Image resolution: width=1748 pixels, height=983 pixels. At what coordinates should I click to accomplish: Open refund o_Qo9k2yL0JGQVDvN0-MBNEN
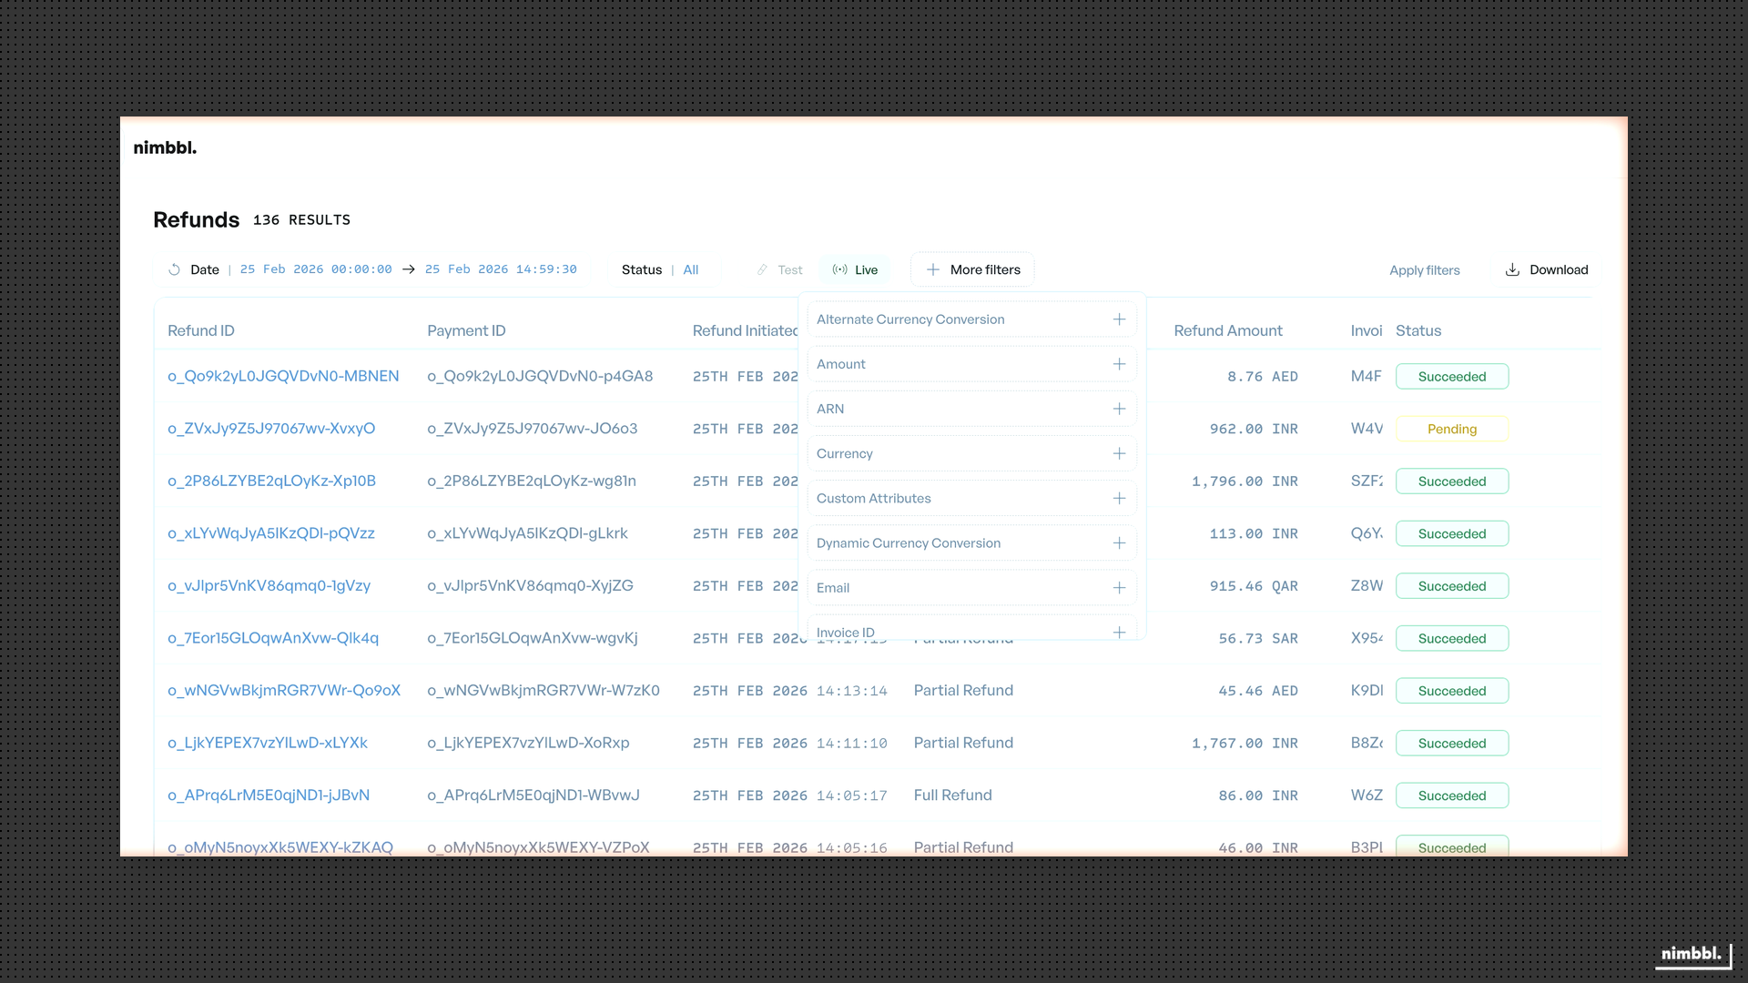tap(283, 376)
